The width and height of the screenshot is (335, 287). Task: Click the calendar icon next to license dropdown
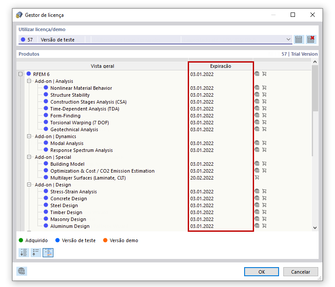coord(299,40)
